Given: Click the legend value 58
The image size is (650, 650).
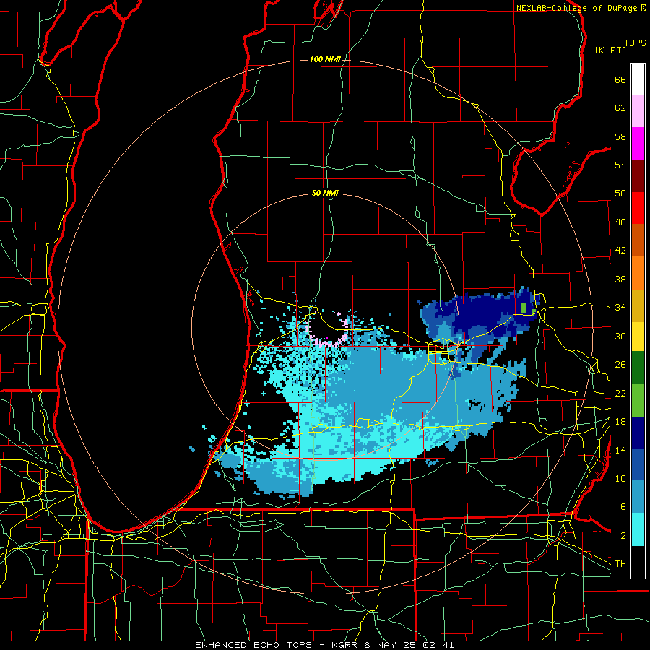Looking at the screenshot, I should click(620, 136).
